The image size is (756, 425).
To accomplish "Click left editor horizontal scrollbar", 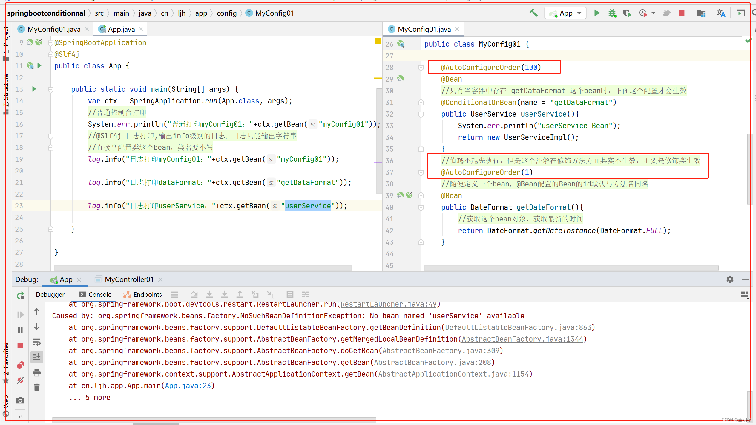I will click(203, 268).
